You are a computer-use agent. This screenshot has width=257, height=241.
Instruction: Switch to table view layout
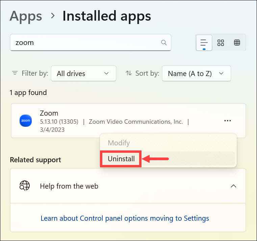pyautogui.click(x=237, y=43)
